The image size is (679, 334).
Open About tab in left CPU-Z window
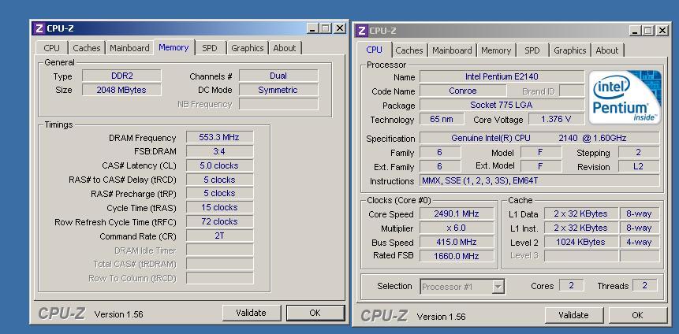[x=285, y=47]
